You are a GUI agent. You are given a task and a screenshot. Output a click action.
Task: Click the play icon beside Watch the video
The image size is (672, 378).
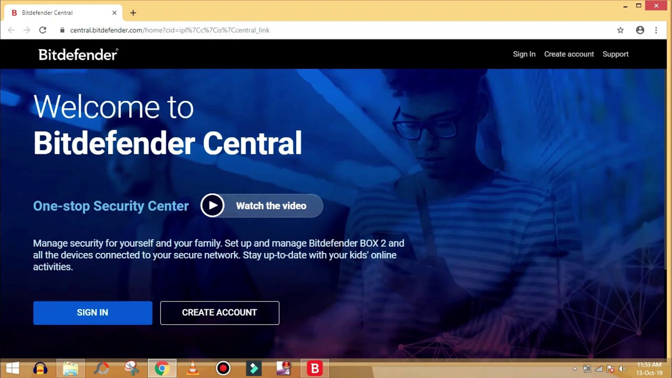click(x=213, y=206)
